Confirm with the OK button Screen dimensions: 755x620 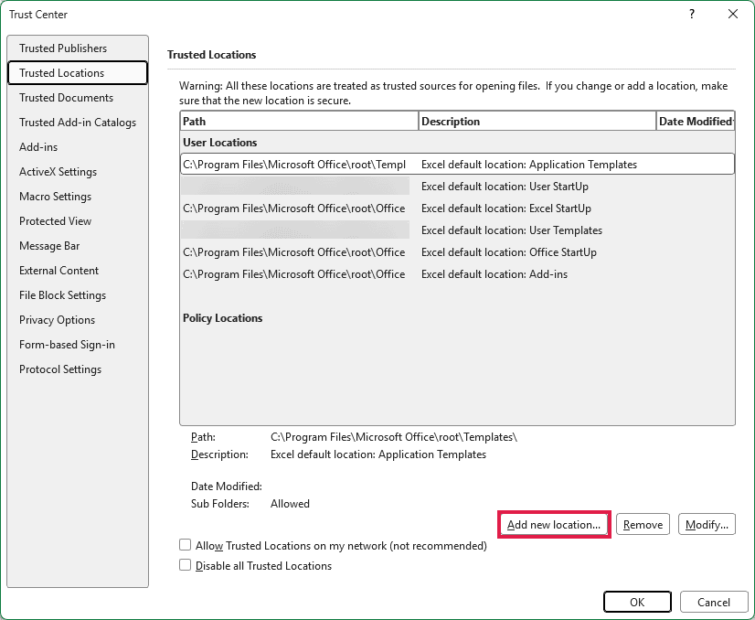[637, 603]
